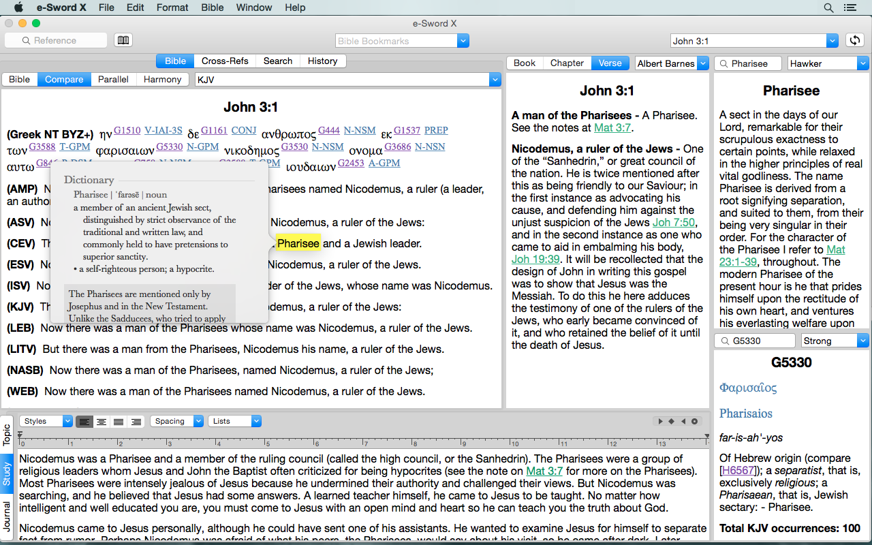872x545 pixels.
Task: Open the Cross-Refs tab
Action: coord(225,61)
